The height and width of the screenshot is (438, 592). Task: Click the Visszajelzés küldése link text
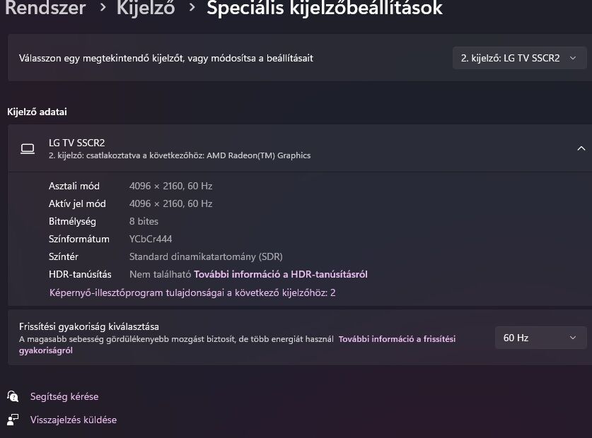tap(74, 420)
